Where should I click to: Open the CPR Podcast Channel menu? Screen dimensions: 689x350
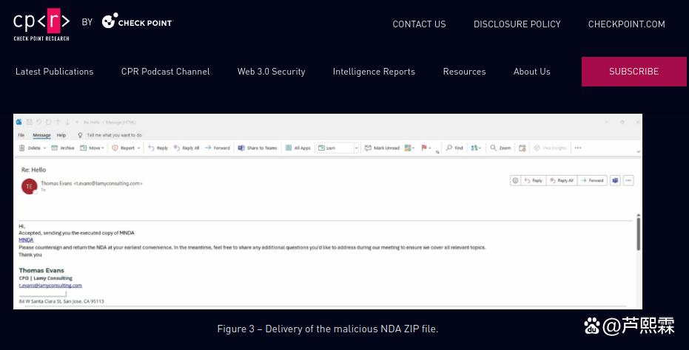coord(165,72)
